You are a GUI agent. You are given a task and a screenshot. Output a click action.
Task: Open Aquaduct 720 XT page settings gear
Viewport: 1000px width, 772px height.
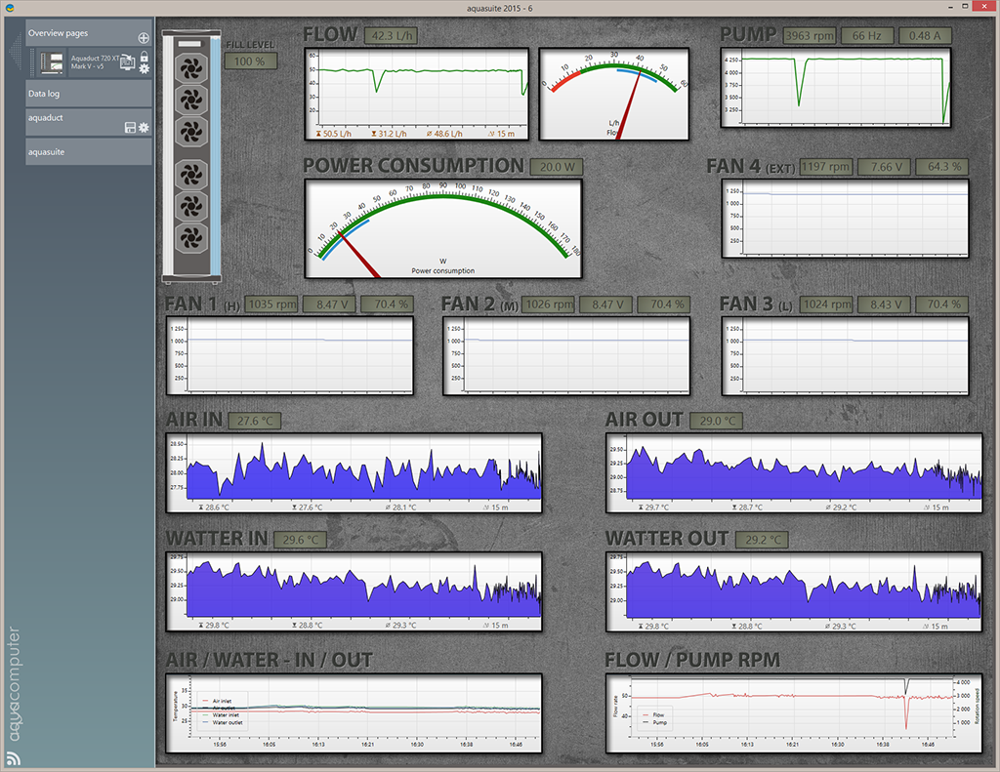point(144,69)
